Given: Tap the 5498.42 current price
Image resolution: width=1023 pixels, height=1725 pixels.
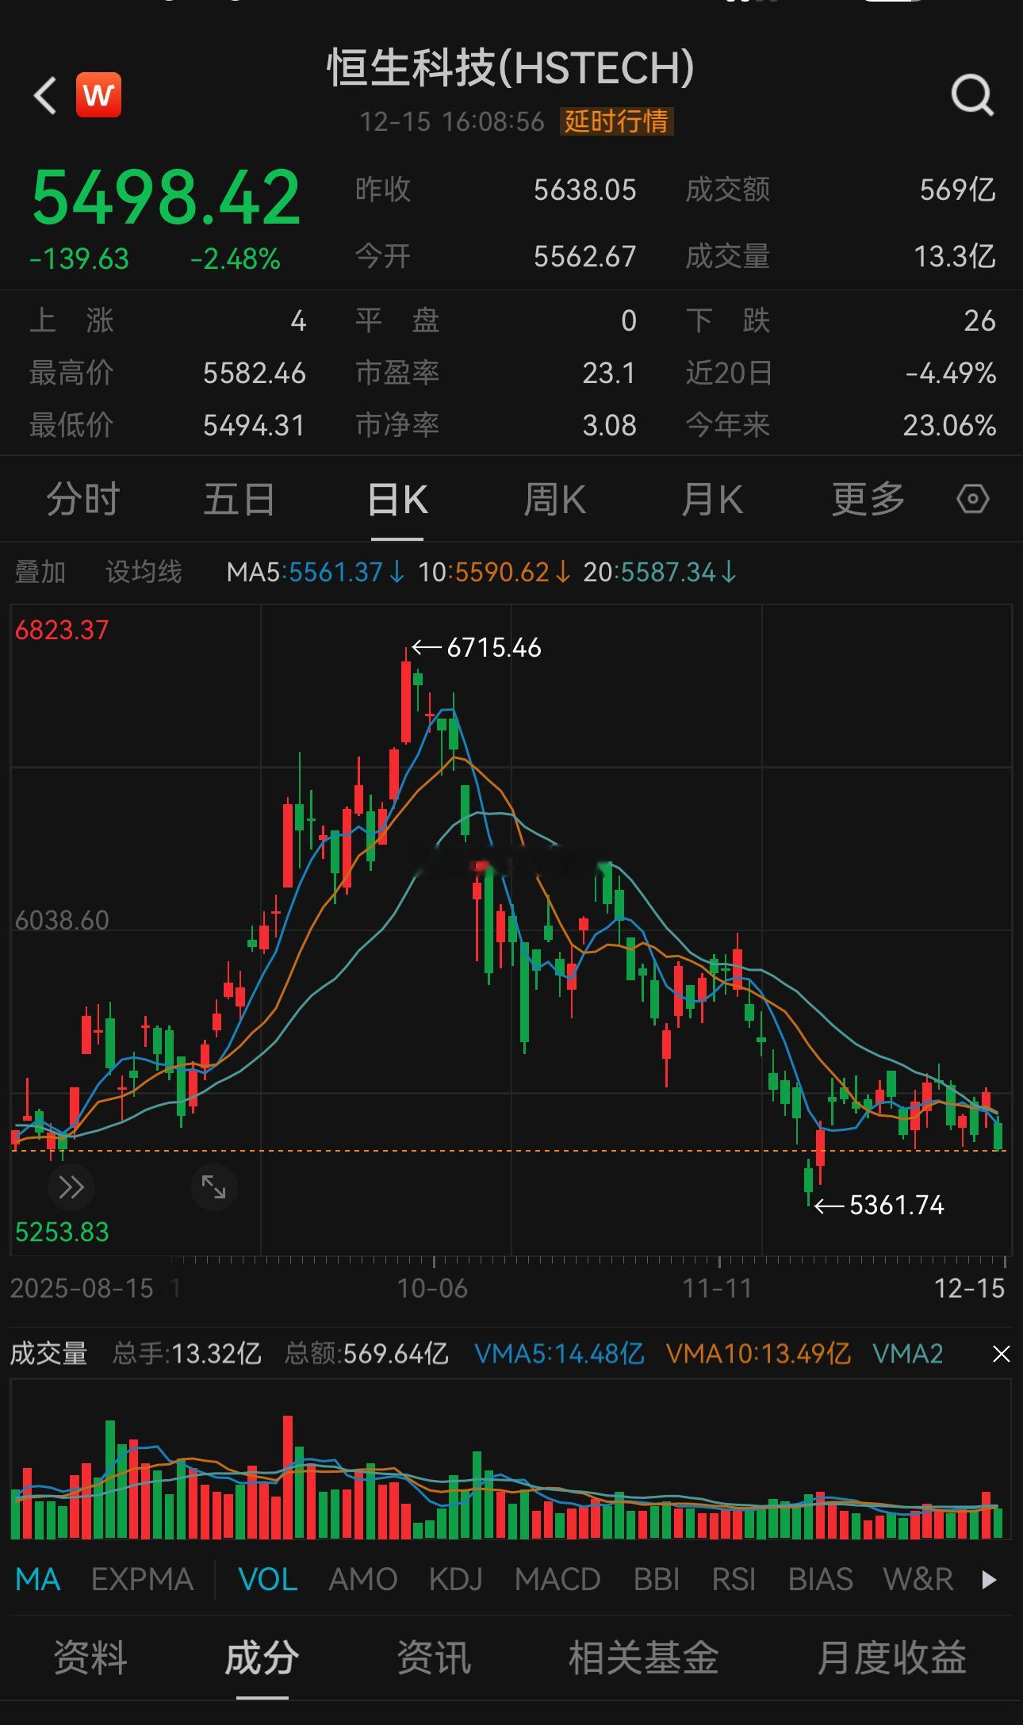Looking at the screenshot, I should [x=166, y=197].
